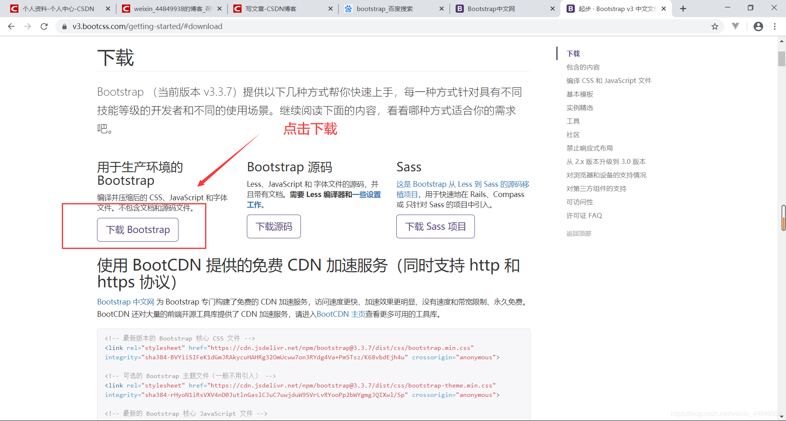
Task: Reload the current page
Action: pos(44,27)
